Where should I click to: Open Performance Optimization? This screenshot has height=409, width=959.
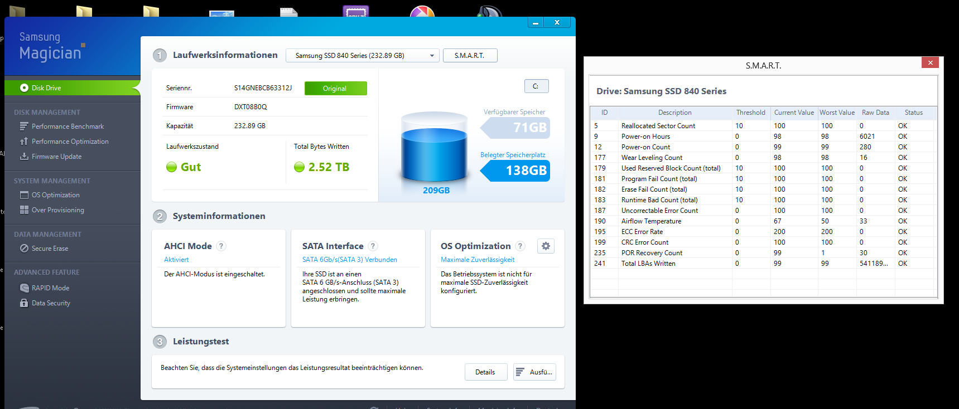click(x=70, y=142)
